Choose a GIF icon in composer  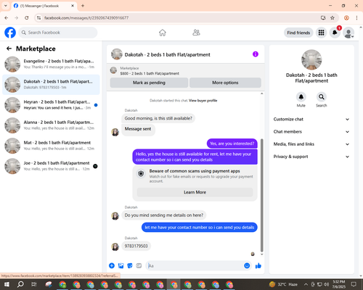tap(139, 266)
